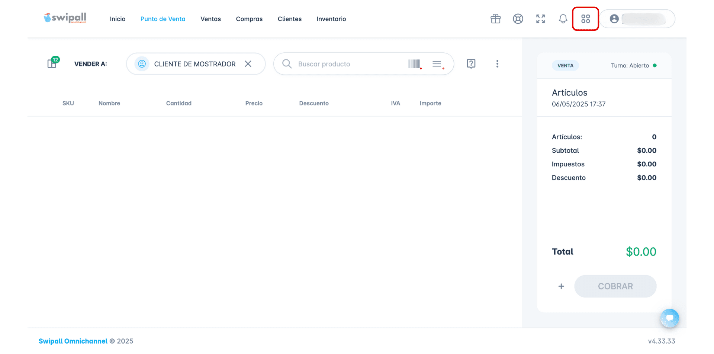Open the product list lines icon
Viewport: 714px width, 354px height.
tap(438, 64)
